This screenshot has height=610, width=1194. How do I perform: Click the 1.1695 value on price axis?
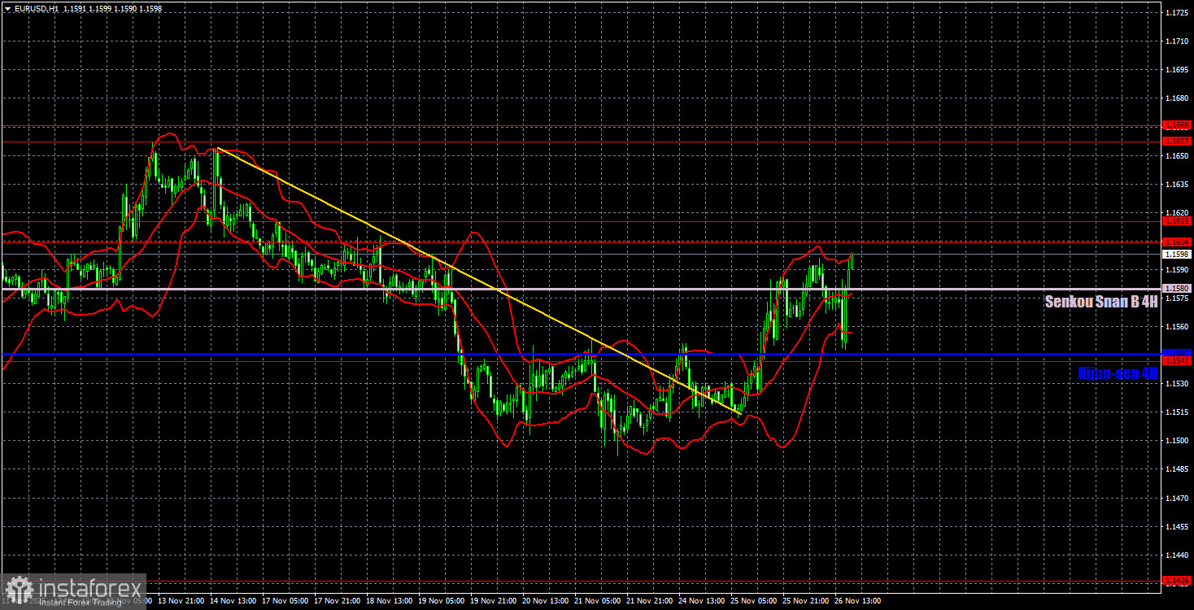[1177, 69]
